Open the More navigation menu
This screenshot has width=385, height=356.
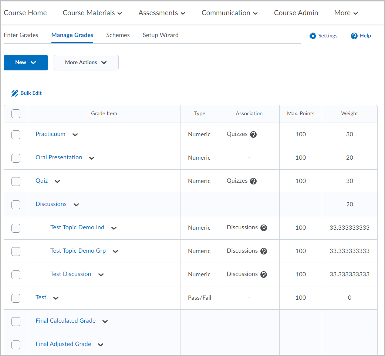tap(346, 13)
